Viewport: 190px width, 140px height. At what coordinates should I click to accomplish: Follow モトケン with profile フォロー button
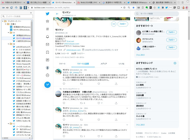point(123,24)
